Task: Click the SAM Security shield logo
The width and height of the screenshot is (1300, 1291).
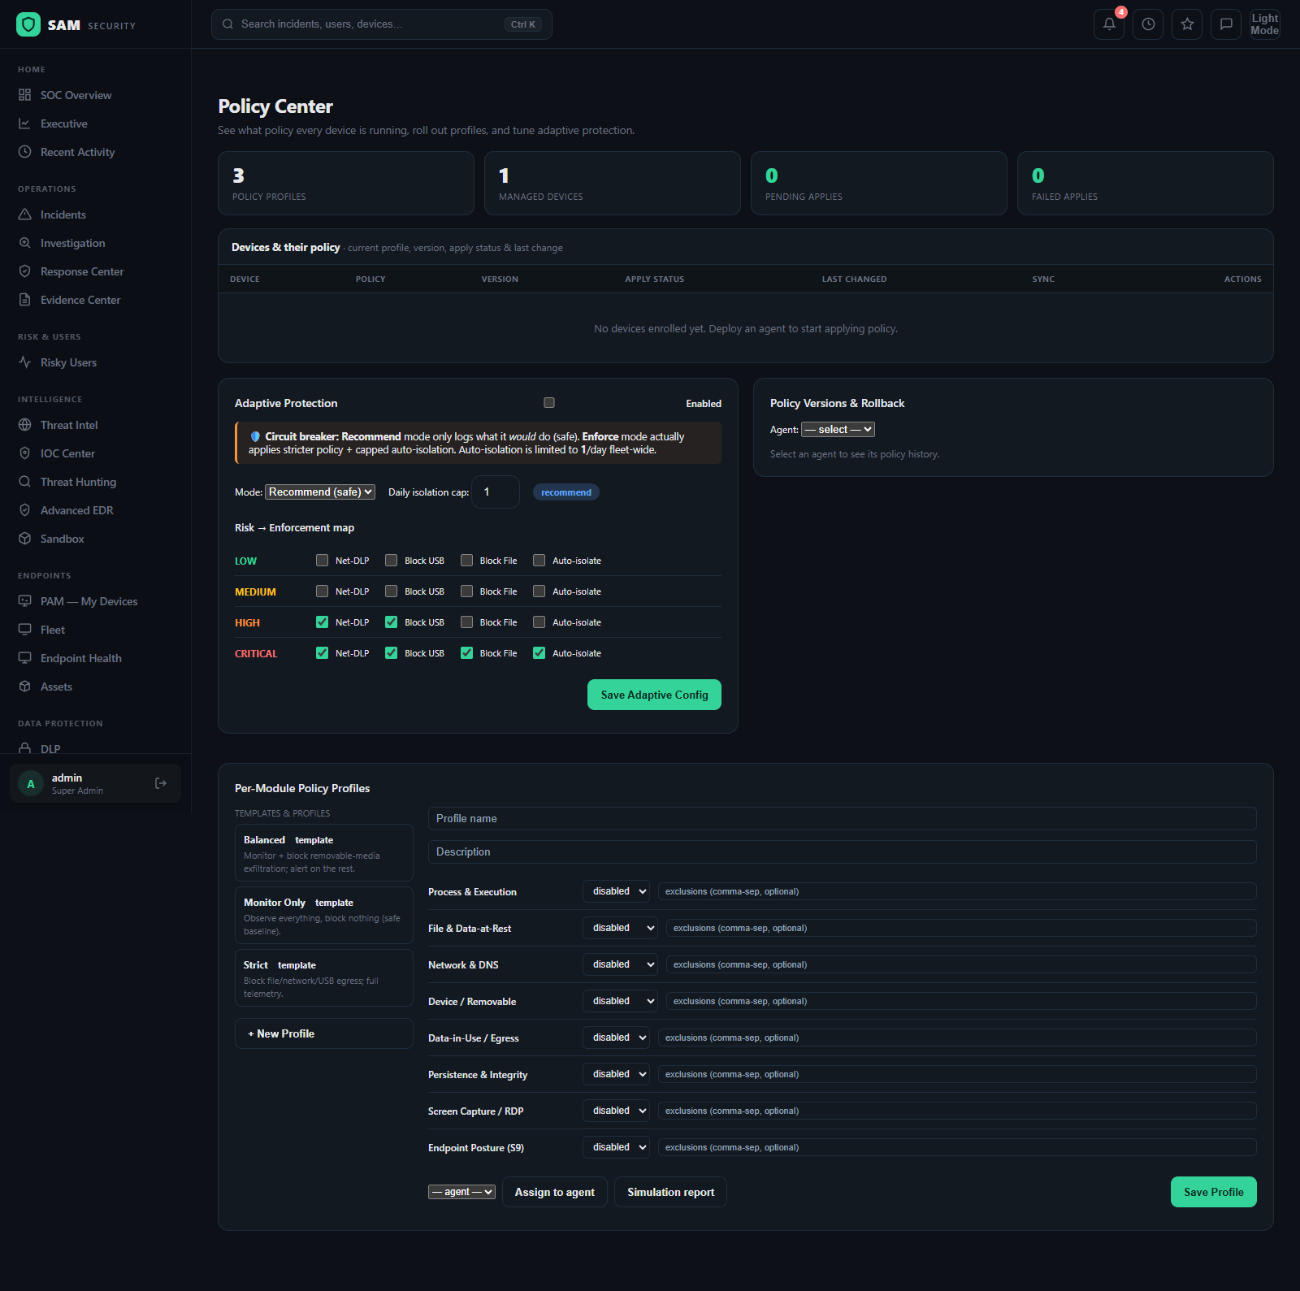Action: [28, 24]
